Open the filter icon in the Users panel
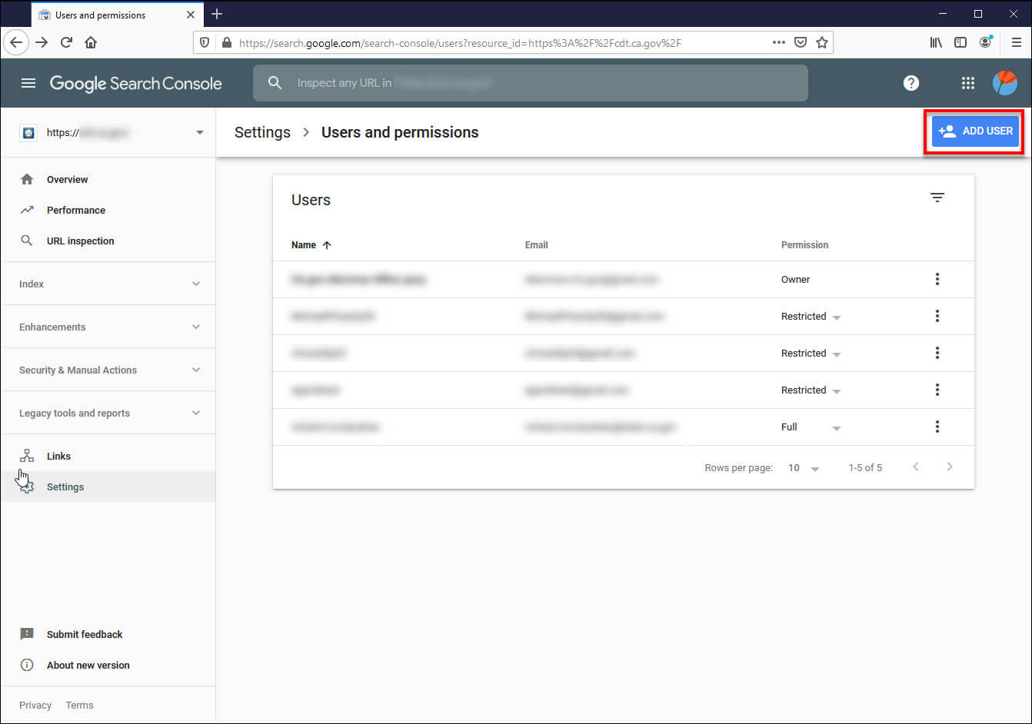 (x=937, y=198)
